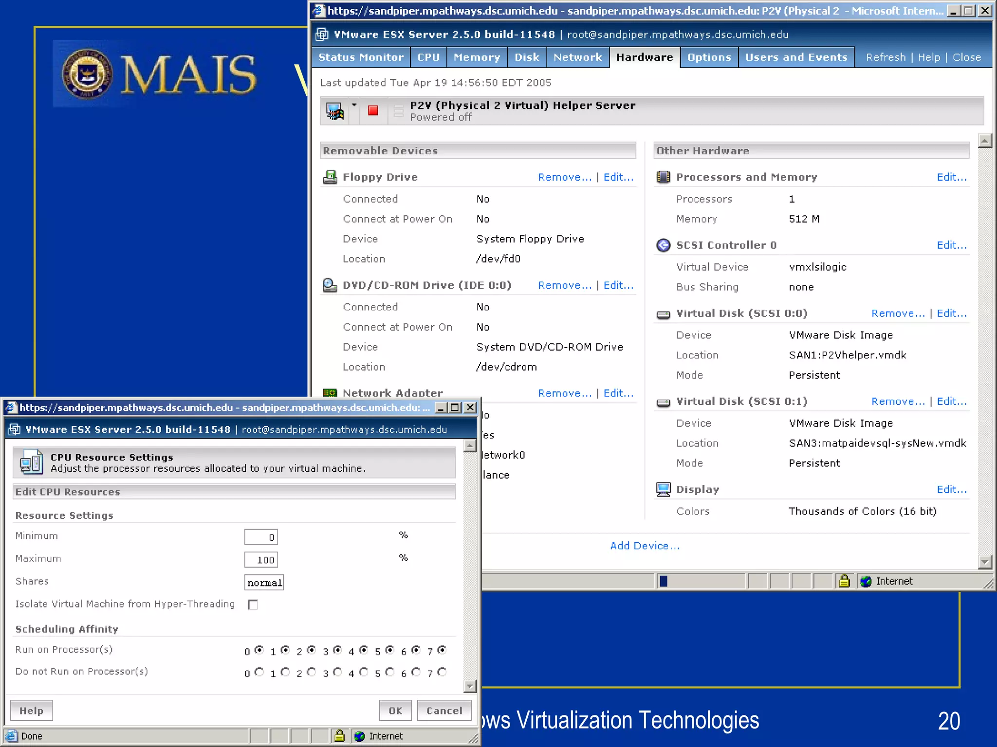Click the Processors and Memory chip icon
997x747 pixels.
[x=663, y=177]
